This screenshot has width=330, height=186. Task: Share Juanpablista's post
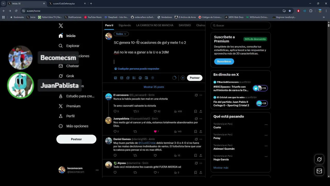pyautogui.click(x=201, y=131)
